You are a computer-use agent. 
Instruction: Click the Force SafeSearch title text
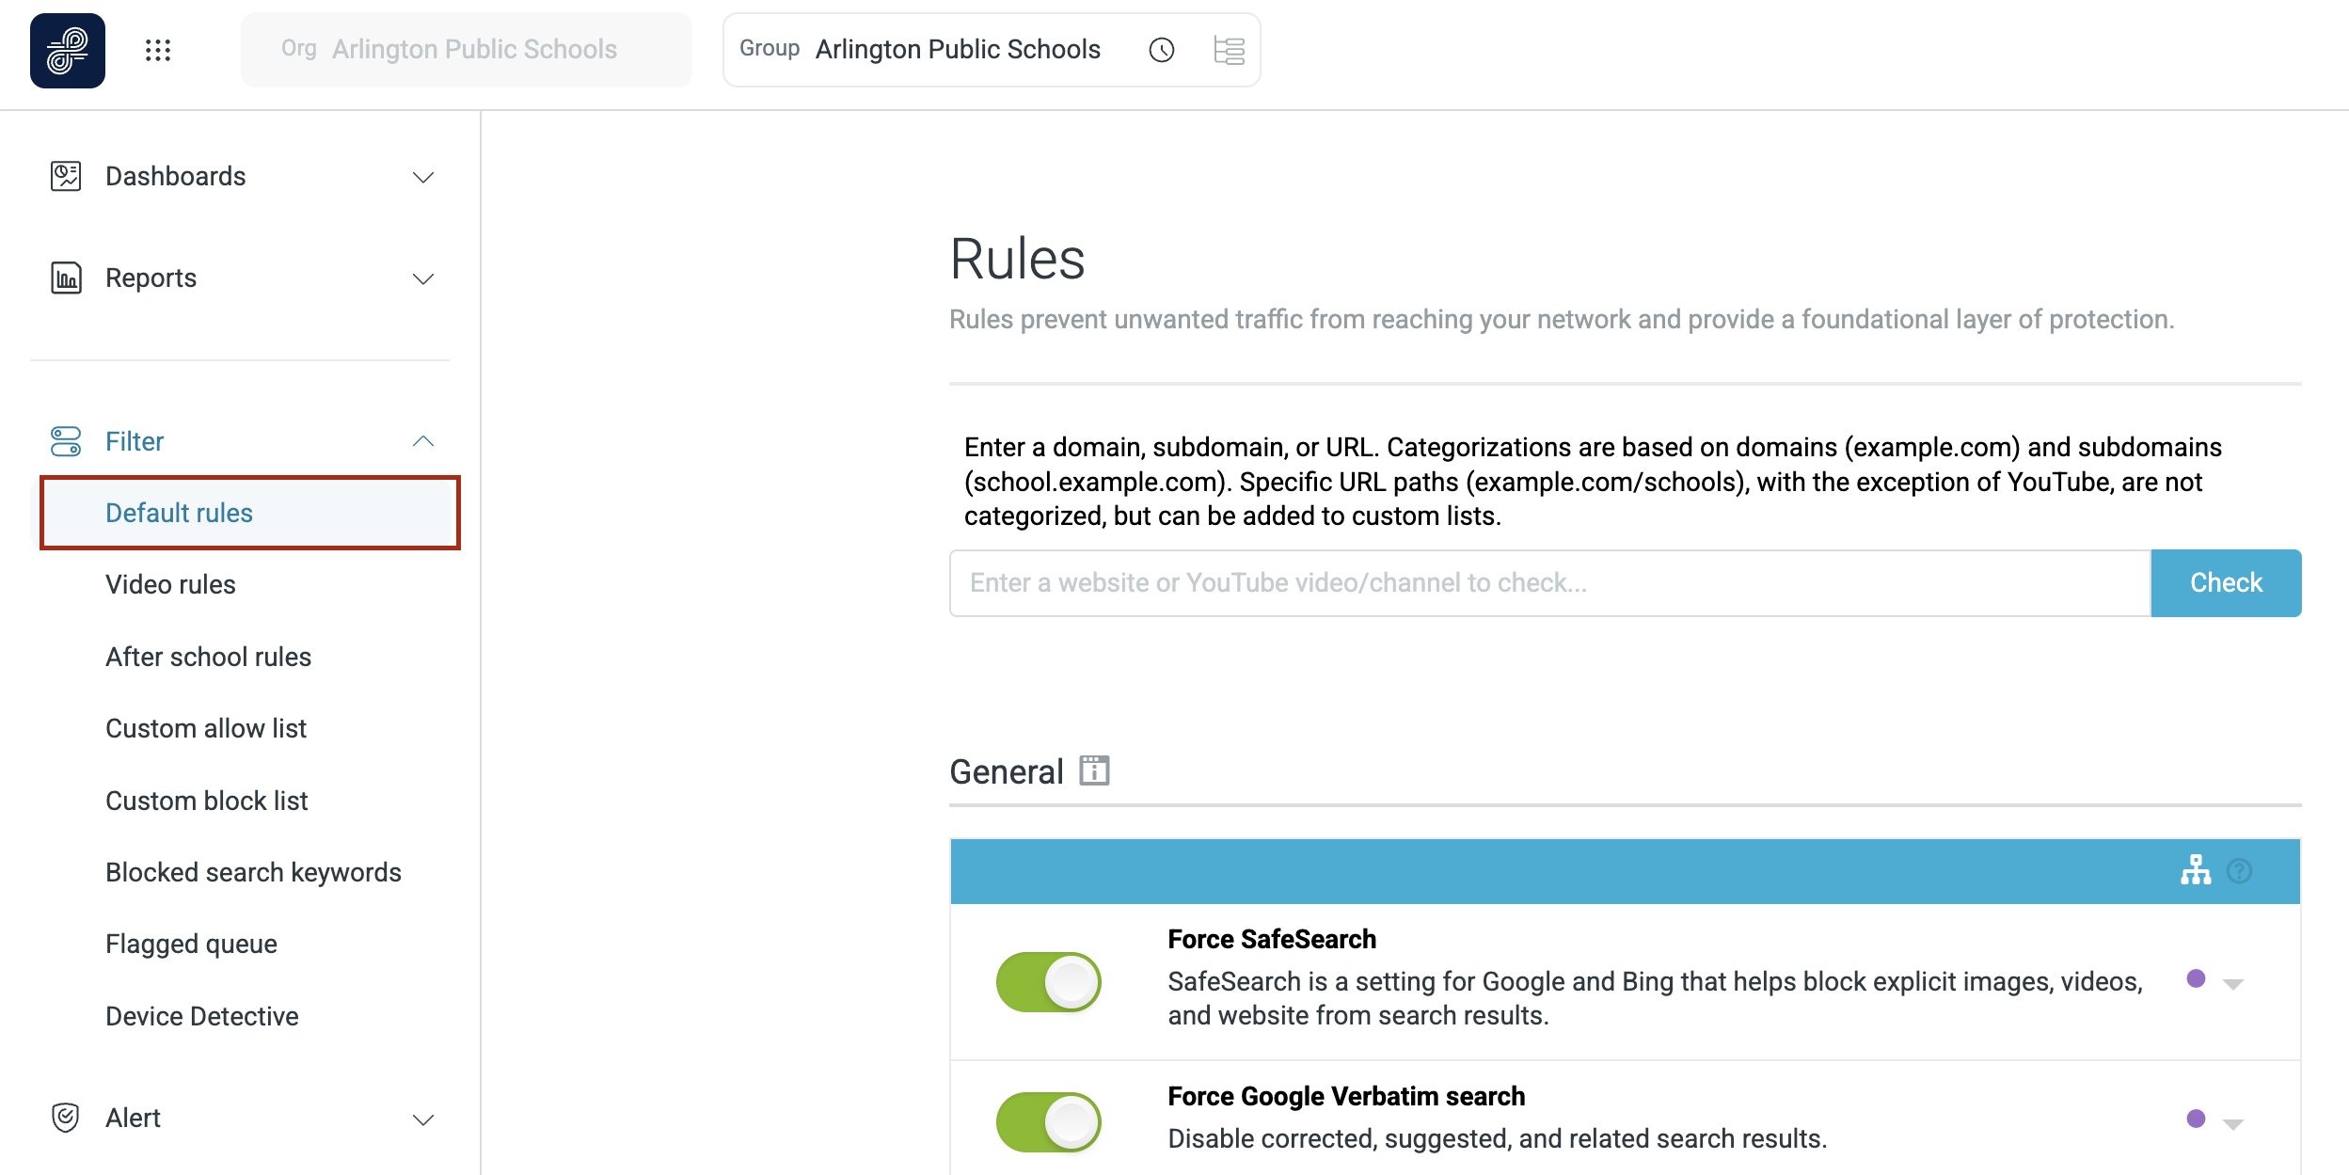[1272, 939]
